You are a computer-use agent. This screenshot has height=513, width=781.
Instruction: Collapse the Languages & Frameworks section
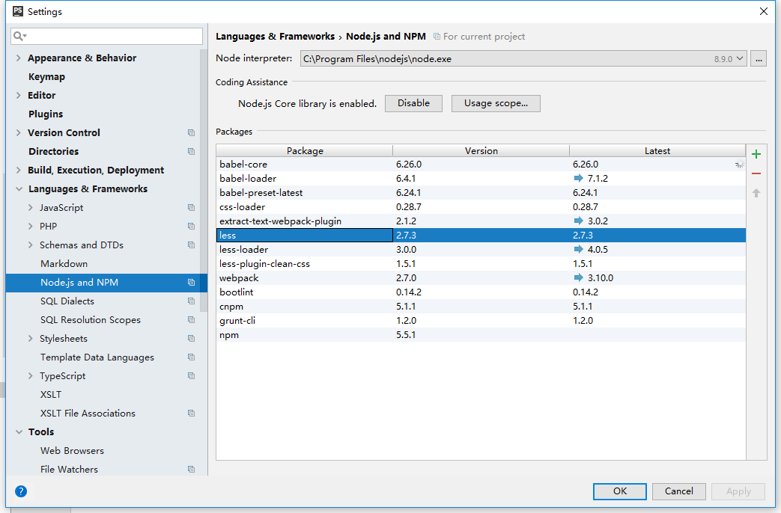click(x=19, y=189)
